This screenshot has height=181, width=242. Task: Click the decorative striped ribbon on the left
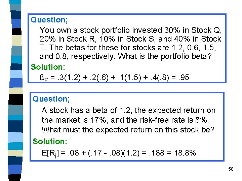click(15, 90)
